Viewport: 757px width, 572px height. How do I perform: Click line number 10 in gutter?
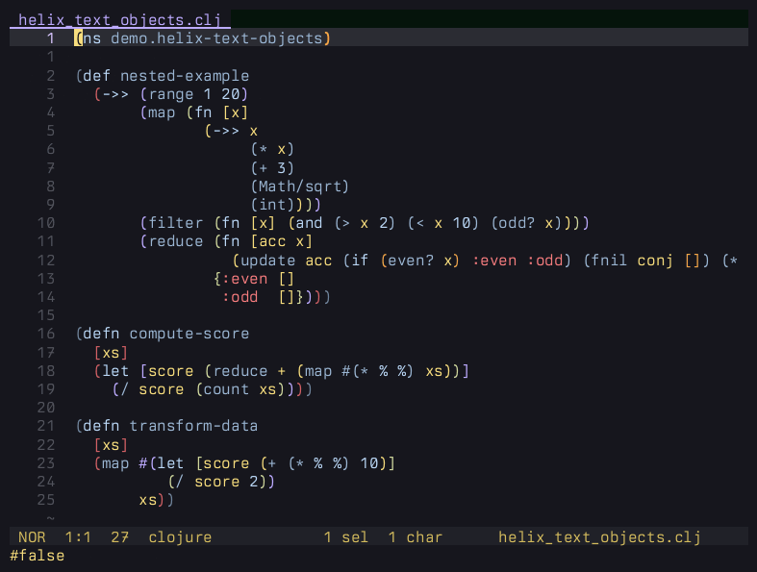coord(46,223)
